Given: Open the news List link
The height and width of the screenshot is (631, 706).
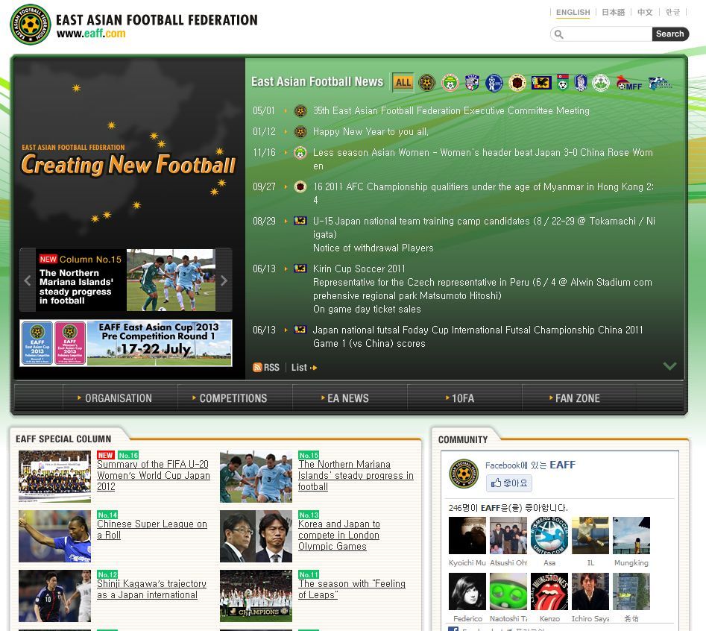Looking at the screenshot, I should click(x=304, y=368).
